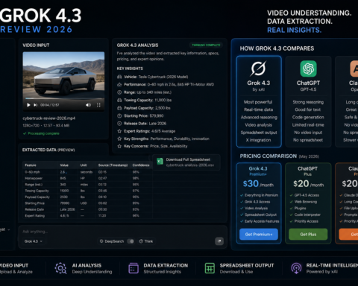Click the Release Date clock icon

pyautogui.click(x=119, y=124)
